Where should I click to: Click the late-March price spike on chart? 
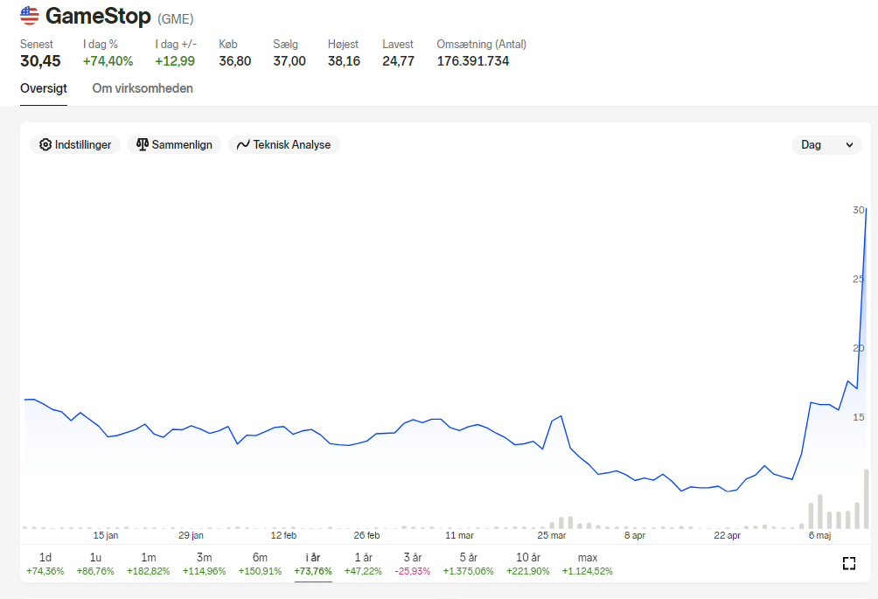pos(561,416)
